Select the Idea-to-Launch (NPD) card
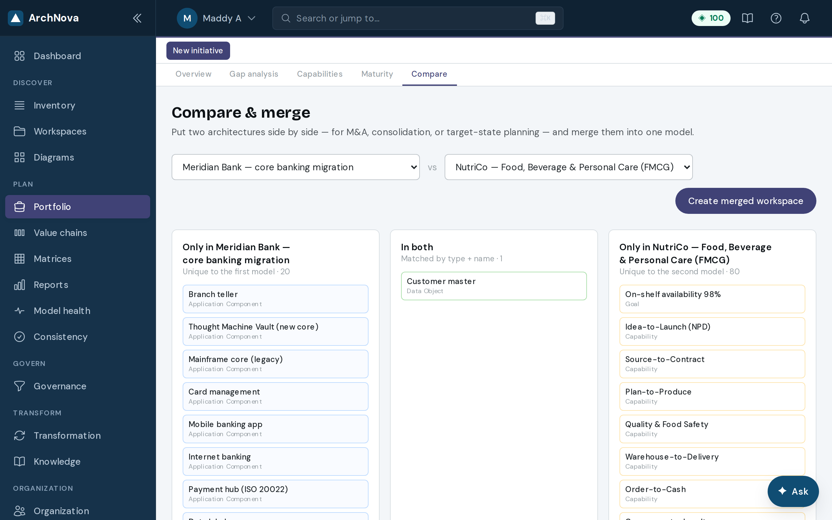 [x=712, y=331]
